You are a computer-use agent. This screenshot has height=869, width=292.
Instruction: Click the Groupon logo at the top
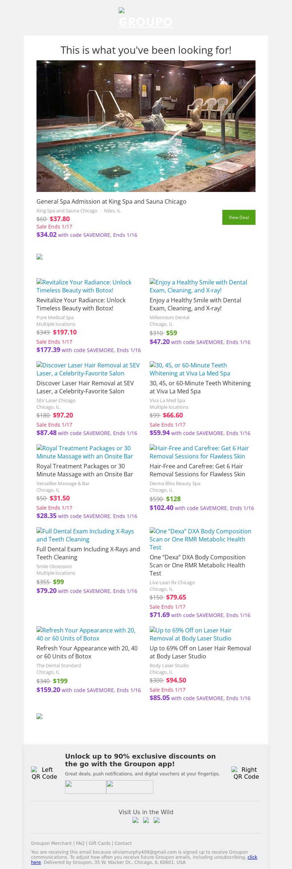(x=146, y=18)
